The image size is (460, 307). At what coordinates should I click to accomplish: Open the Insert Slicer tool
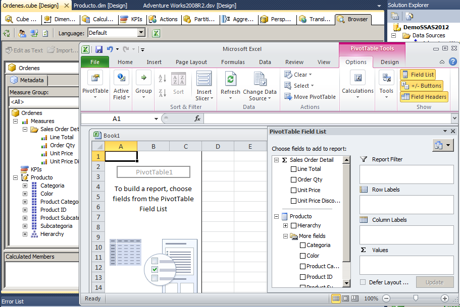[x=204, y=80]
